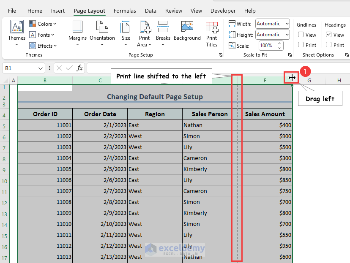Screen dimensions: 350x263
Task: Open the Breaks menu
Action: tap(163, 31)
